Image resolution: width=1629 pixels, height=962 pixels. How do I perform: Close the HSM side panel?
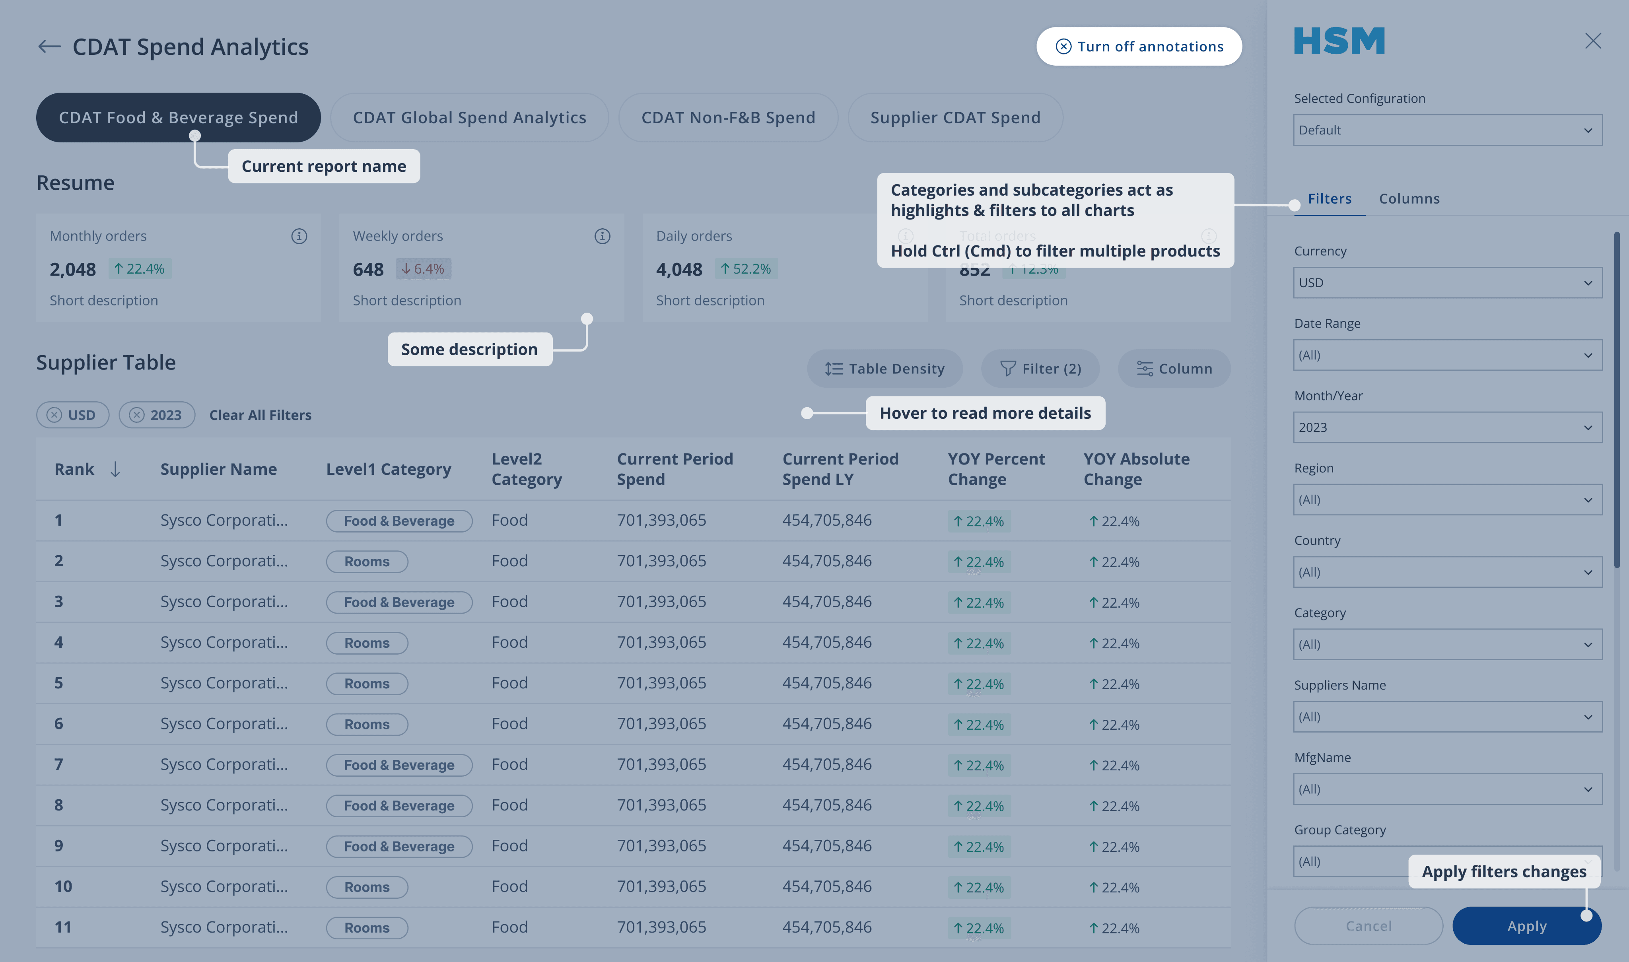click(x=1593, y=41)
